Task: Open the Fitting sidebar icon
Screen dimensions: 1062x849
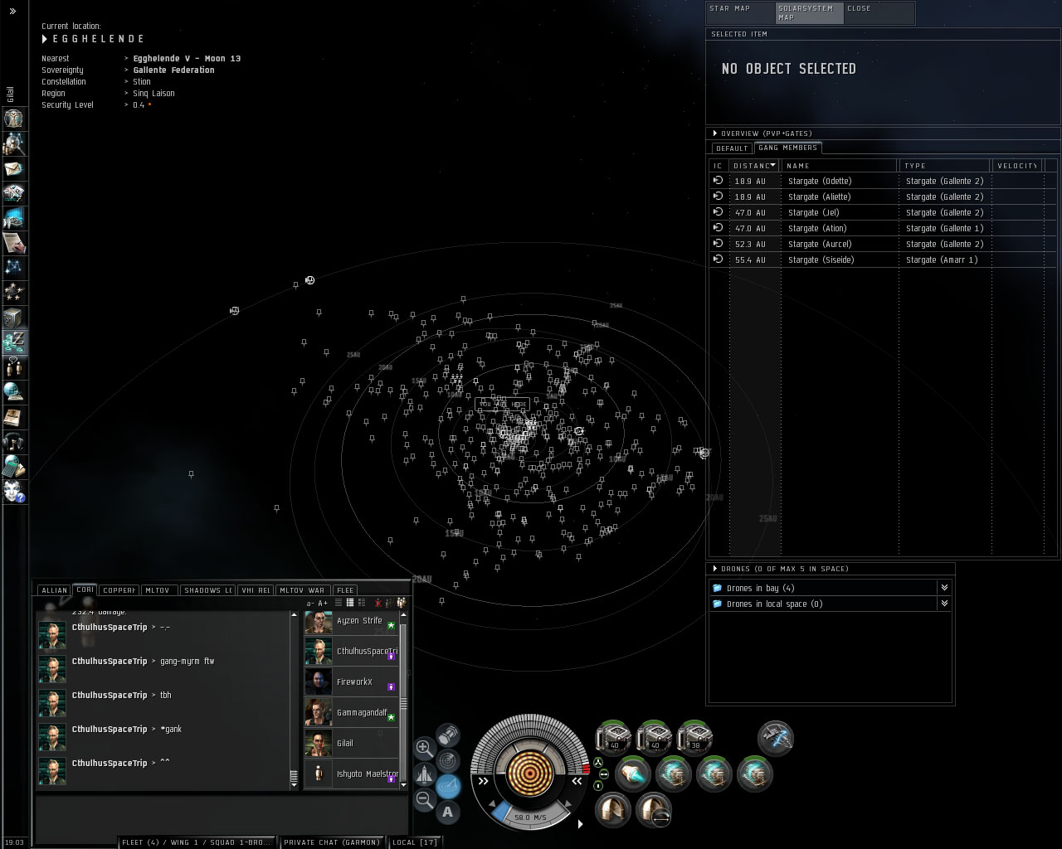Action: (x=14, y=193)
